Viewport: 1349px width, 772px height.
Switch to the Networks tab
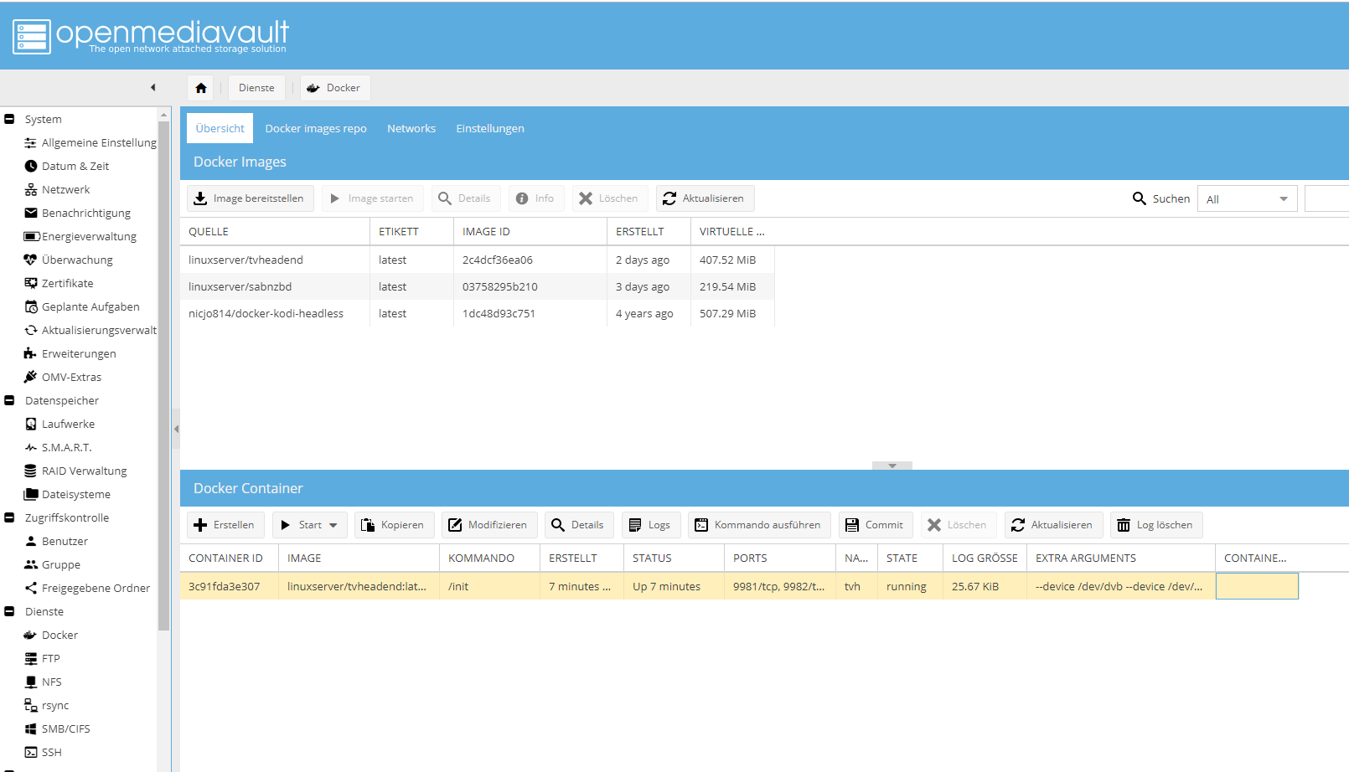[x=411, y=128]
